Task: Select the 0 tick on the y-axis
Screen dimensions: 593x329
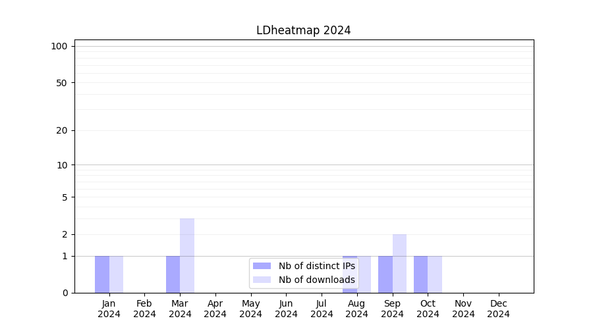Action: click(x=65, y=293)
